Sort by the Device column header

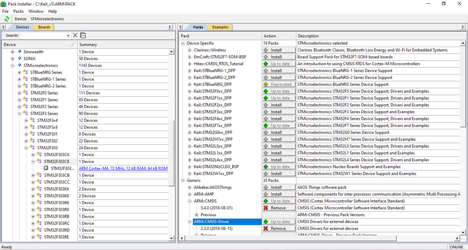tap(39, 45)
